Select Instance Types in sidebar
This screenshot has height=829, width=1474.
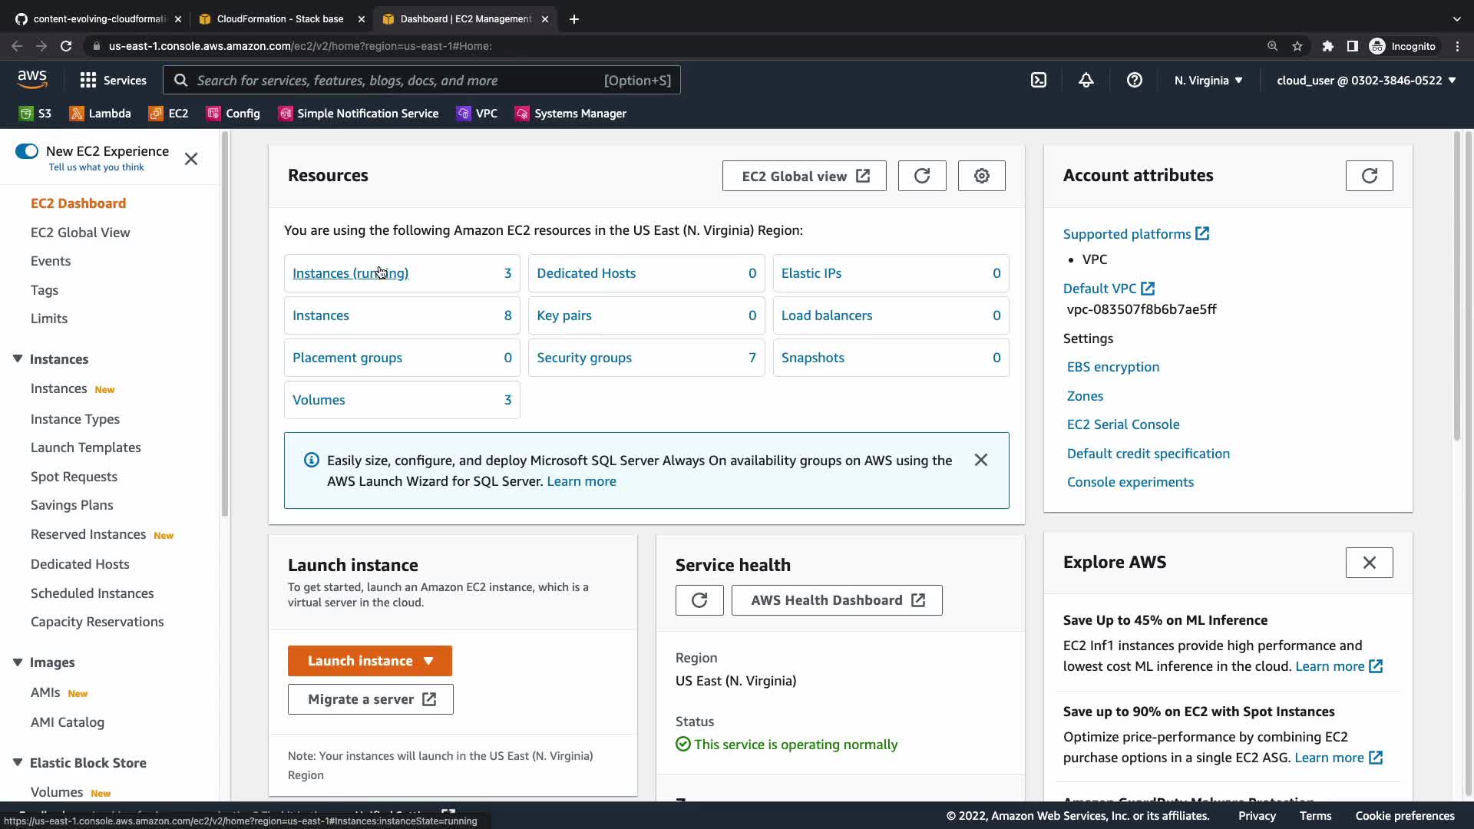tap(75, 419)
